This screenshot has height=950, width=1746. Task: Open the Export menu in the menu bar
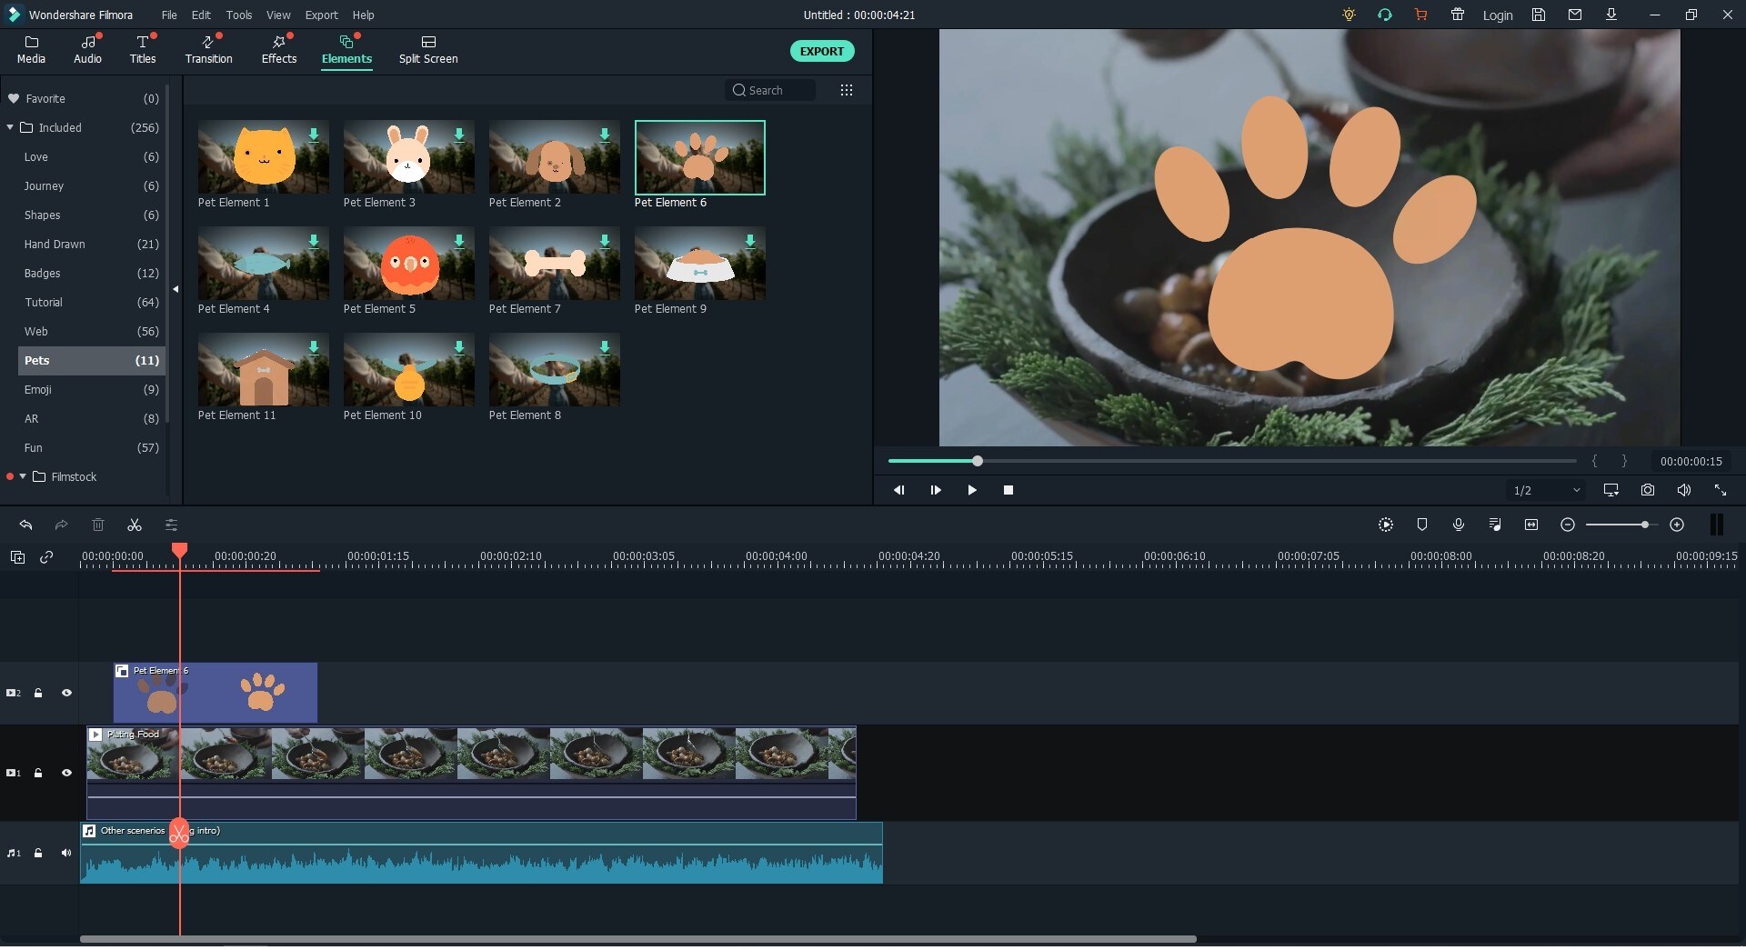click(321, 15)
